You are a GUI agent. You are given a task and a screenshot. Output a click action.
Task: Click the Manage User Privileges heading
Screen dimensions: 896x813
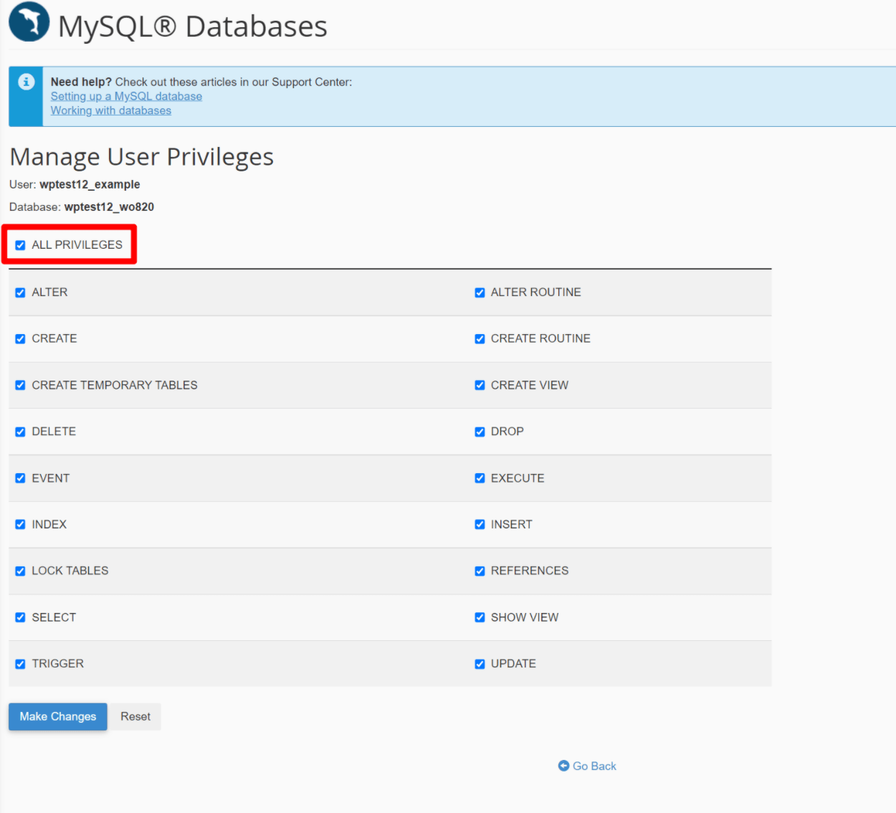pos(142,157)
